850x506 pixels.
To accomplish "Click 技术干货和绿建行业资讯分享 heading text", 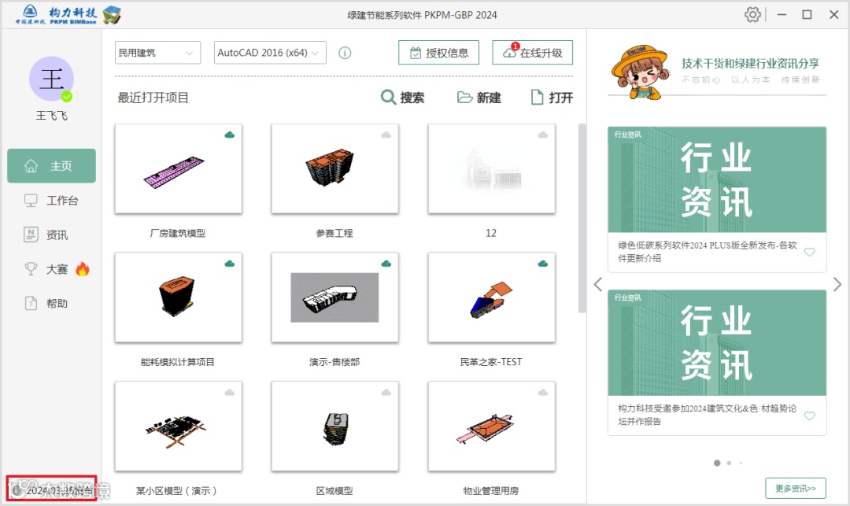I will pyautogui.click(x=750, y=64).
